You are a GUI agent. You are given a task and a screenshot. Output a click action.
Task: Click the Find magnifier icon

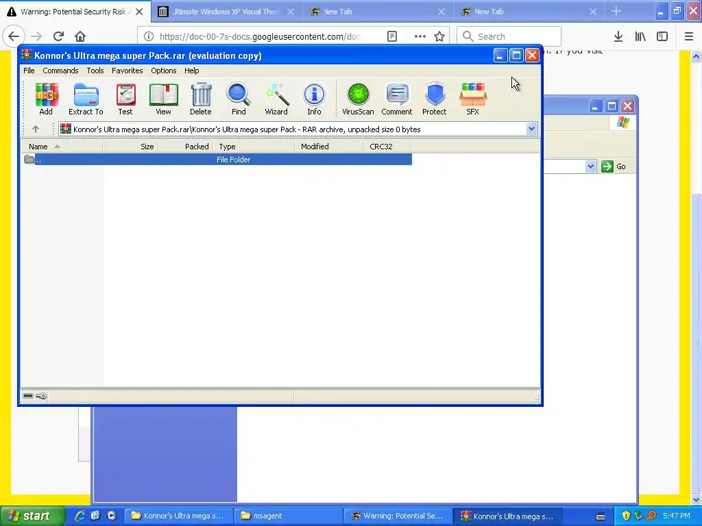(x=239, y=99)
